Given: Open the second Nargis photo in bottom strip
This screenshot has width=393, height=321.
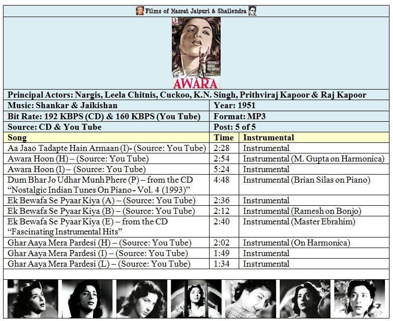Looking at the screenshot, I should coord(87,299).
